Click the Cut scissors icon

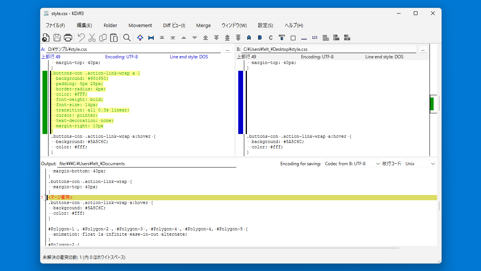point(92,38)
